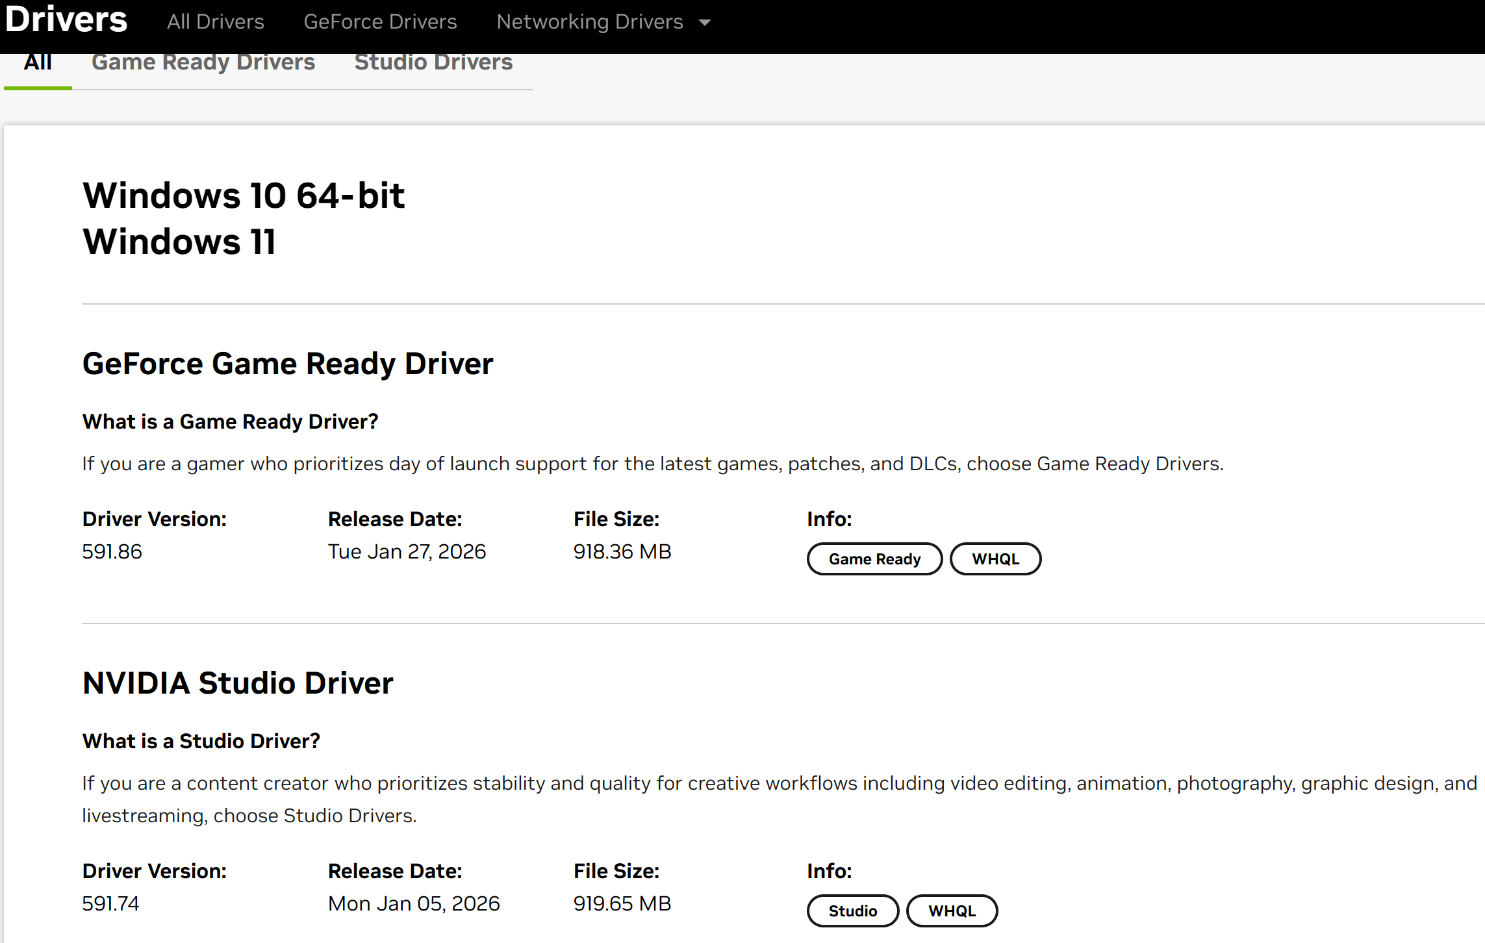Click the Drivers title in header
This screenshot has width=1485, height=943.
[66, 19]
